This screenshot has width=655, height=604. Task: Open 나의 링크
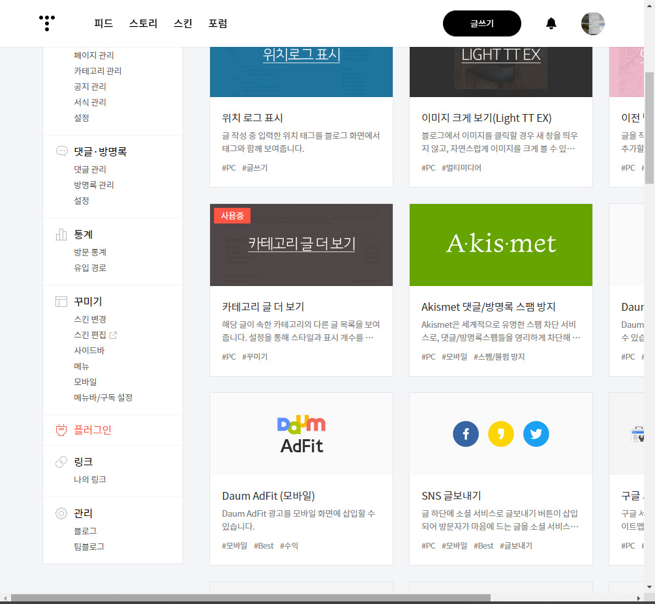click(x=90, y=480)
